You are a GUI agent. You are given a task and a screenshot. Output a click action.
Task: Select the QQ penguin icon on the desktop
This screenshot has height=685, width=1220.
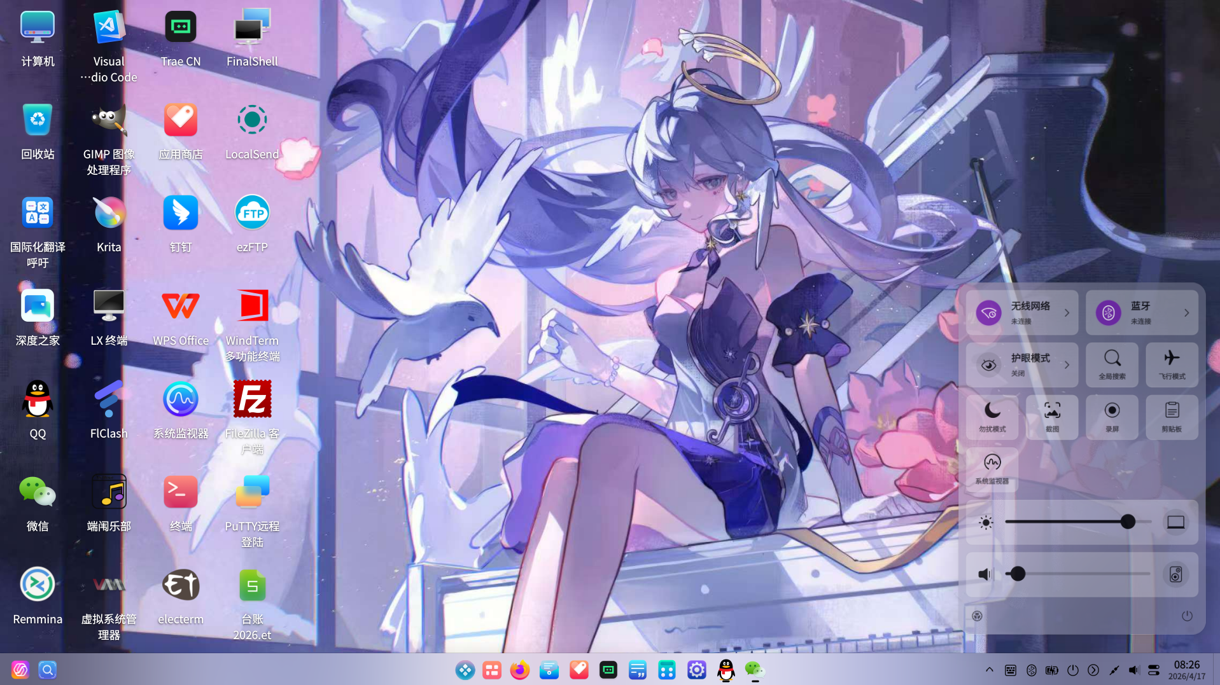tap(38, 399)
